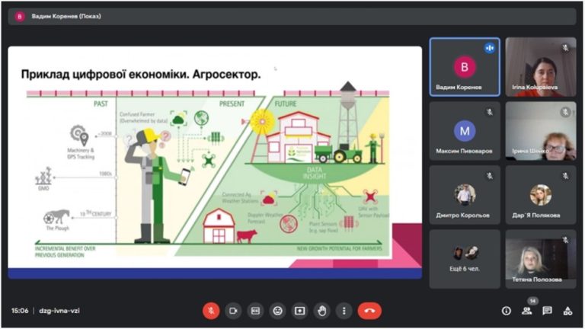Raise hand in the meeting

(322, 311)
